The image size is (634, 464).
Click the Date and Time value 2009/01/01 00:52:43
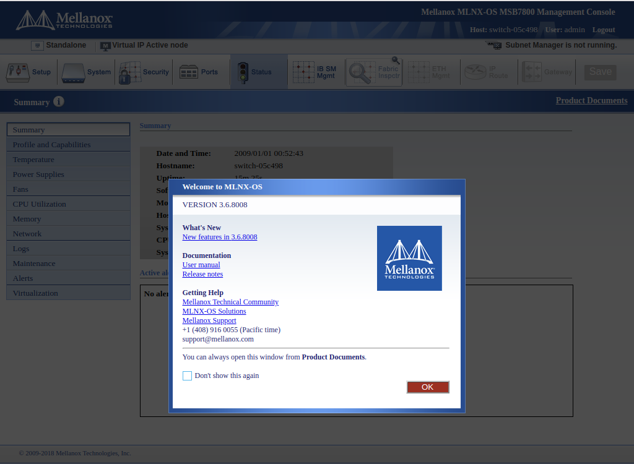[x=269, y=153]
